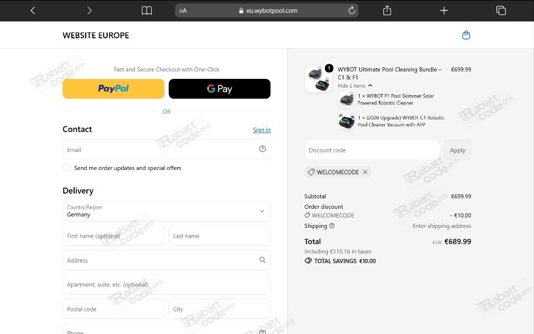534x334 pixels.
Task: Click the Email field help question icon
Action: coord(262,148)
